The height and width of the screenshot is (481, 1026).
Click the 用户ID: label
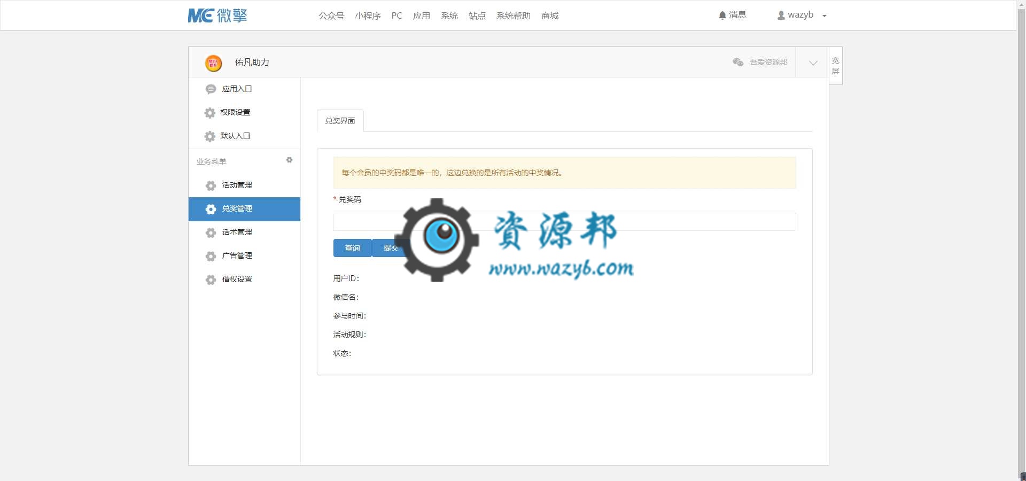click(346, 278)
